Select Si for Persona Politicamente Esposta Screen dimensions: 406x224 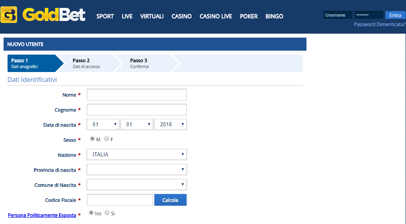point(107,213)
